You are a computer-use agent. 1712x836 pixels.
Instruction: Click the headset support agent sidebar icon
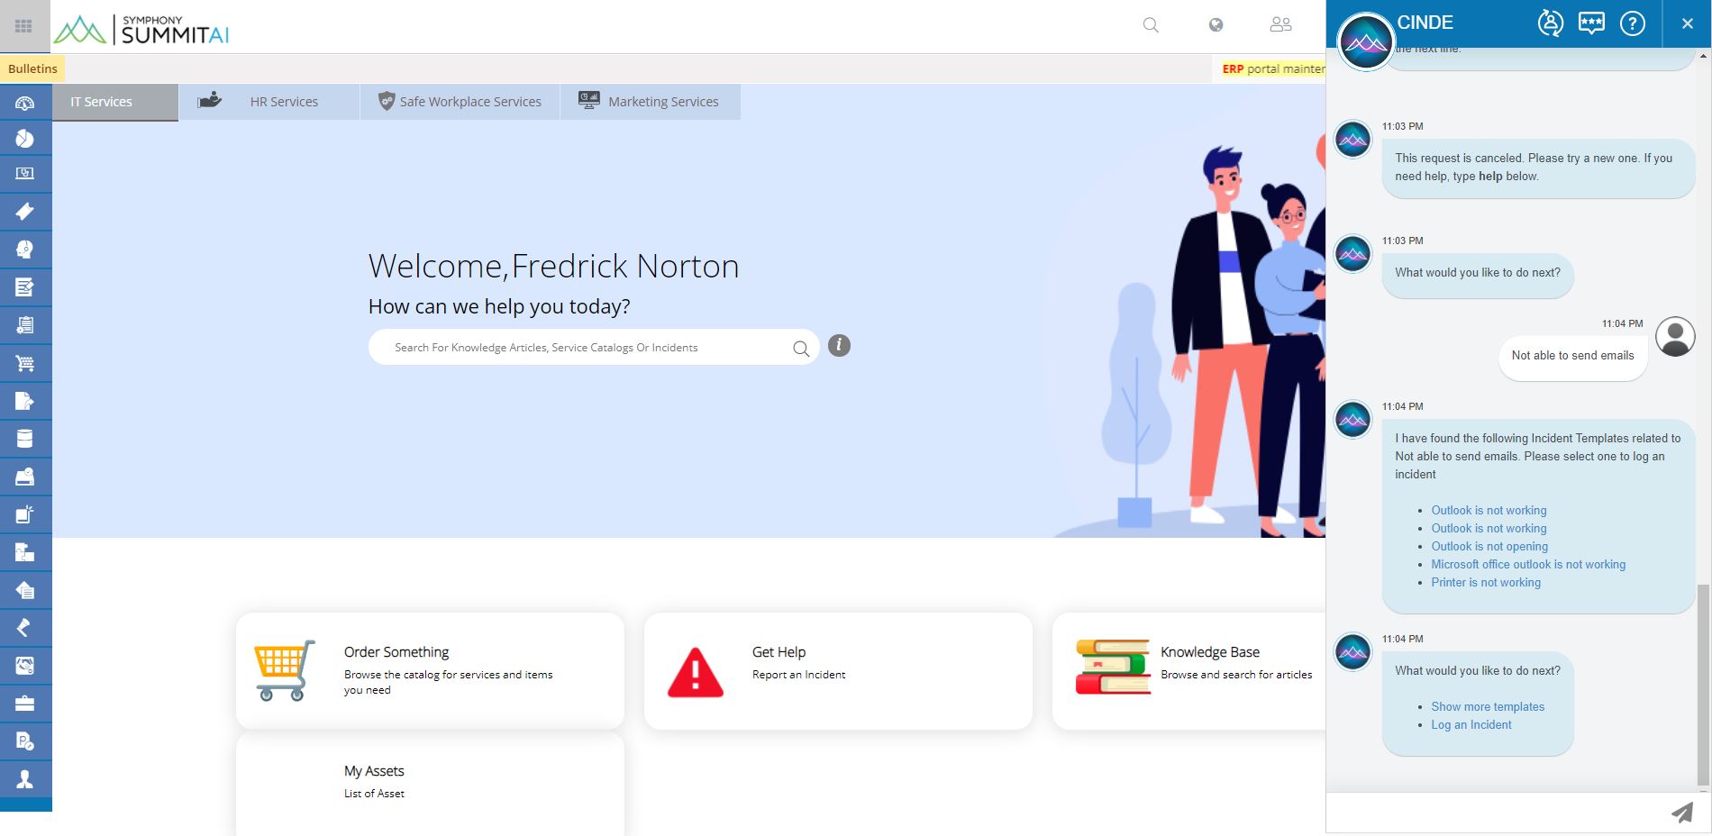[x=25, y=250]
